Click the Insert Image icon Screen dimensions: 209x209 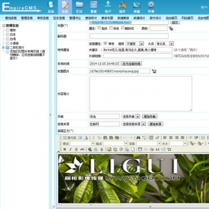109,150
